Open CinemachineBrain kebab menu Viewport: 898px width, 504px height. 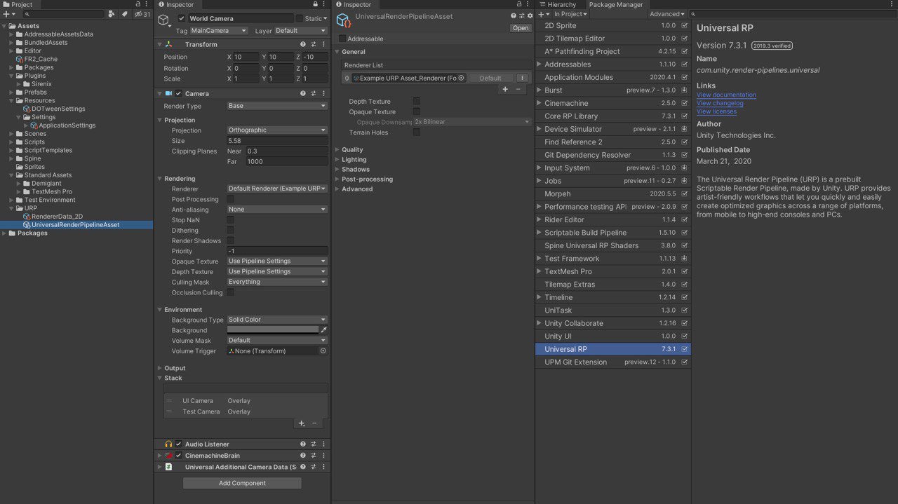point(323,455)
